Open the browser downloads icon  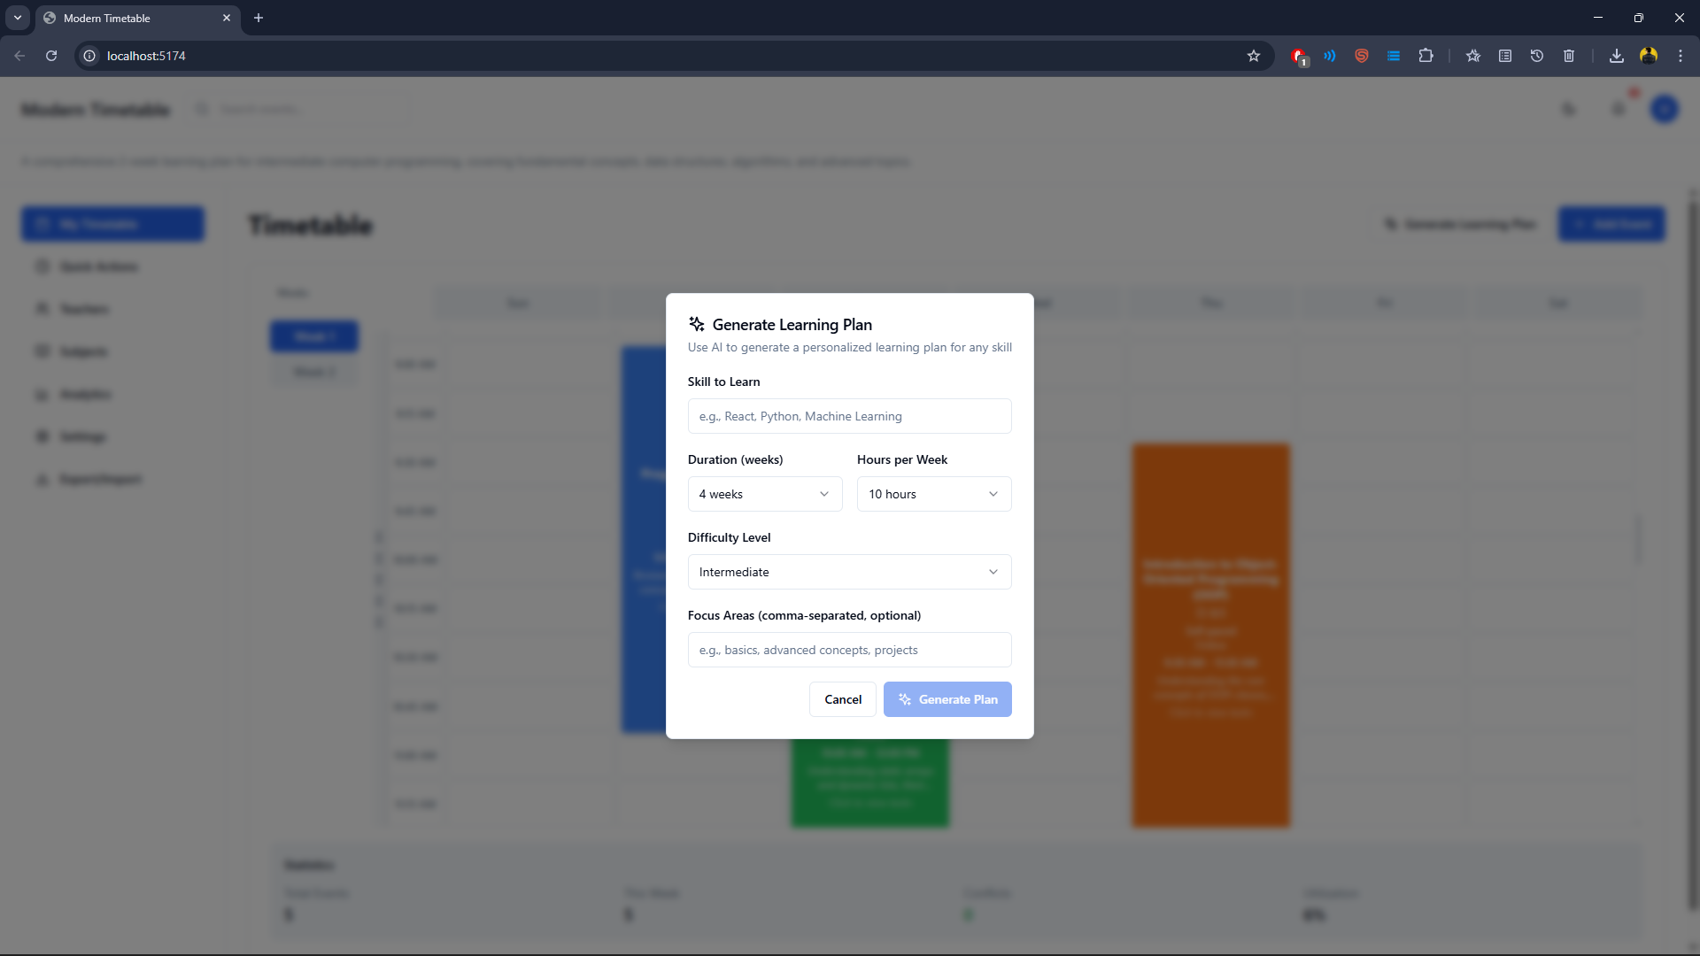[x=1617, y=56]
